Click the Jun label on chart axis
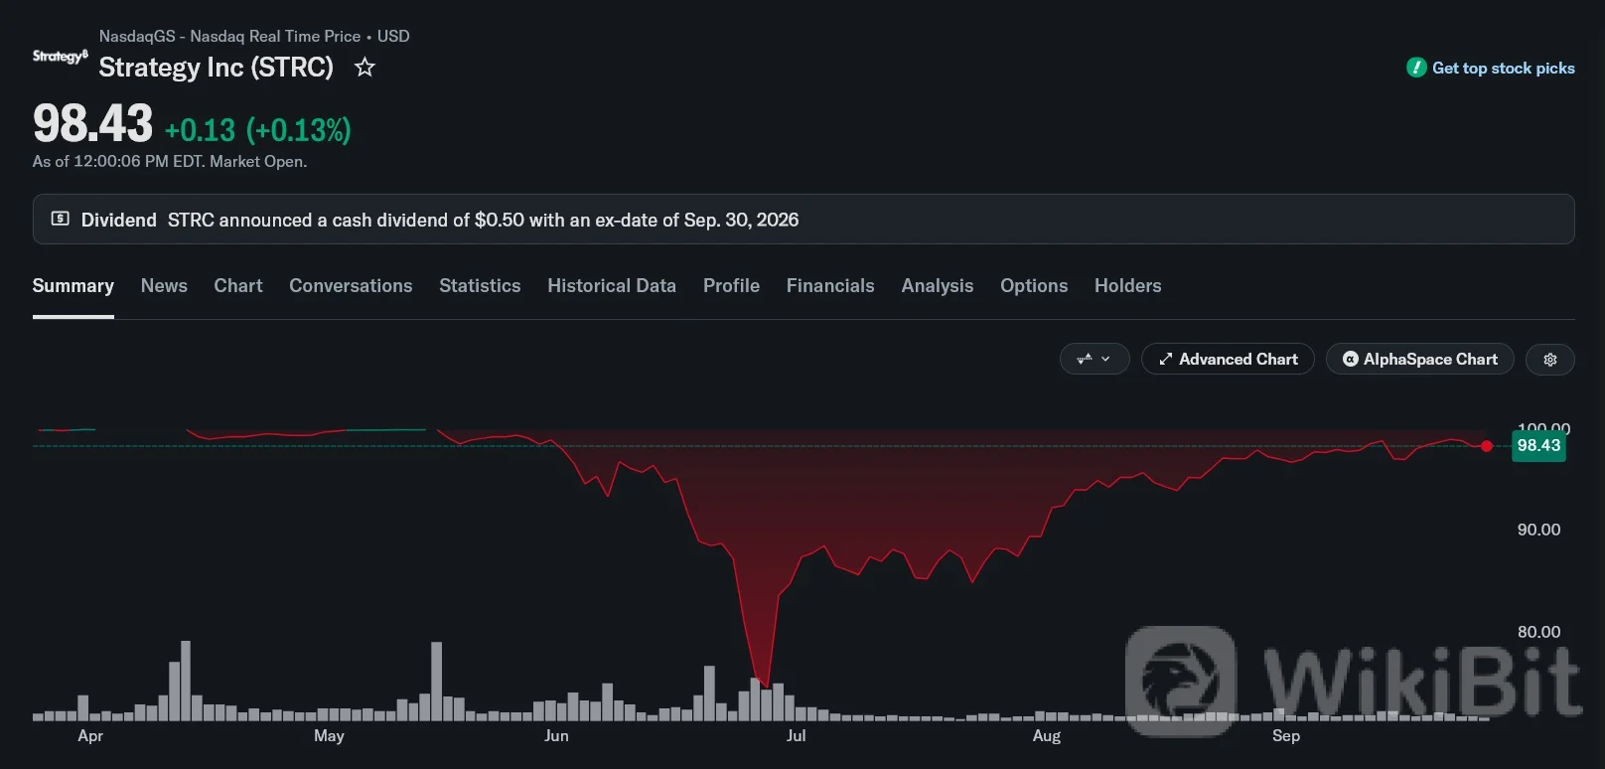Viewport: 1605px width, 769px height. (556, 736)
